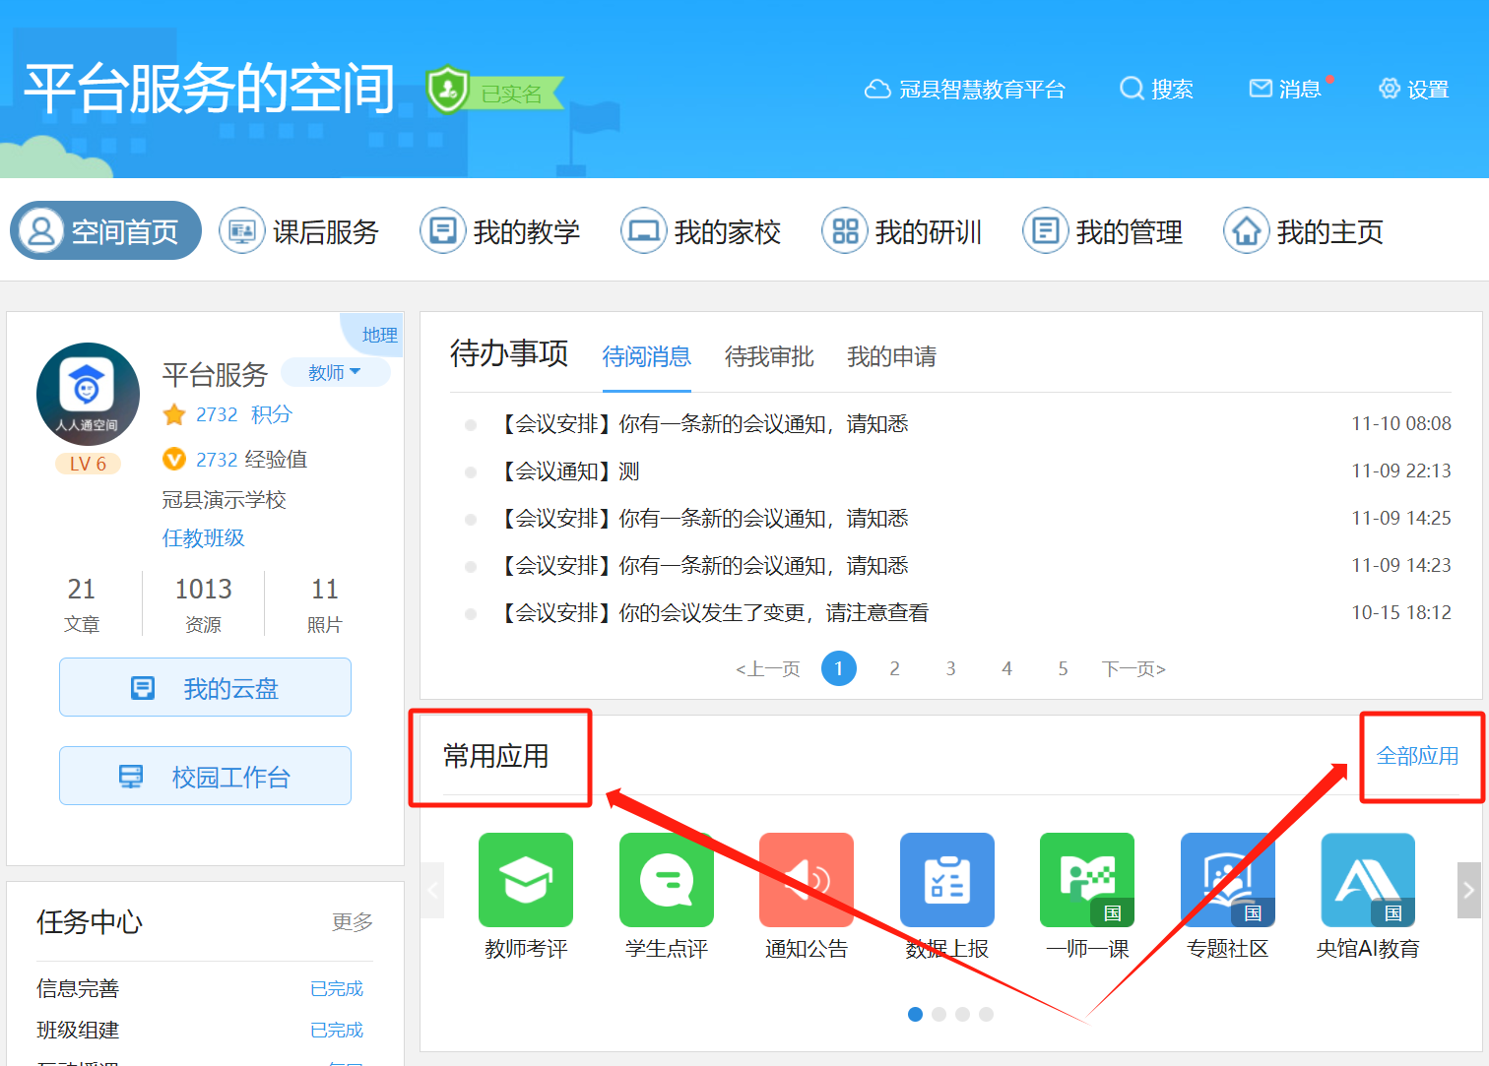
Task: Switch to the 我的申请 tab
Action: tap(891, 356)
